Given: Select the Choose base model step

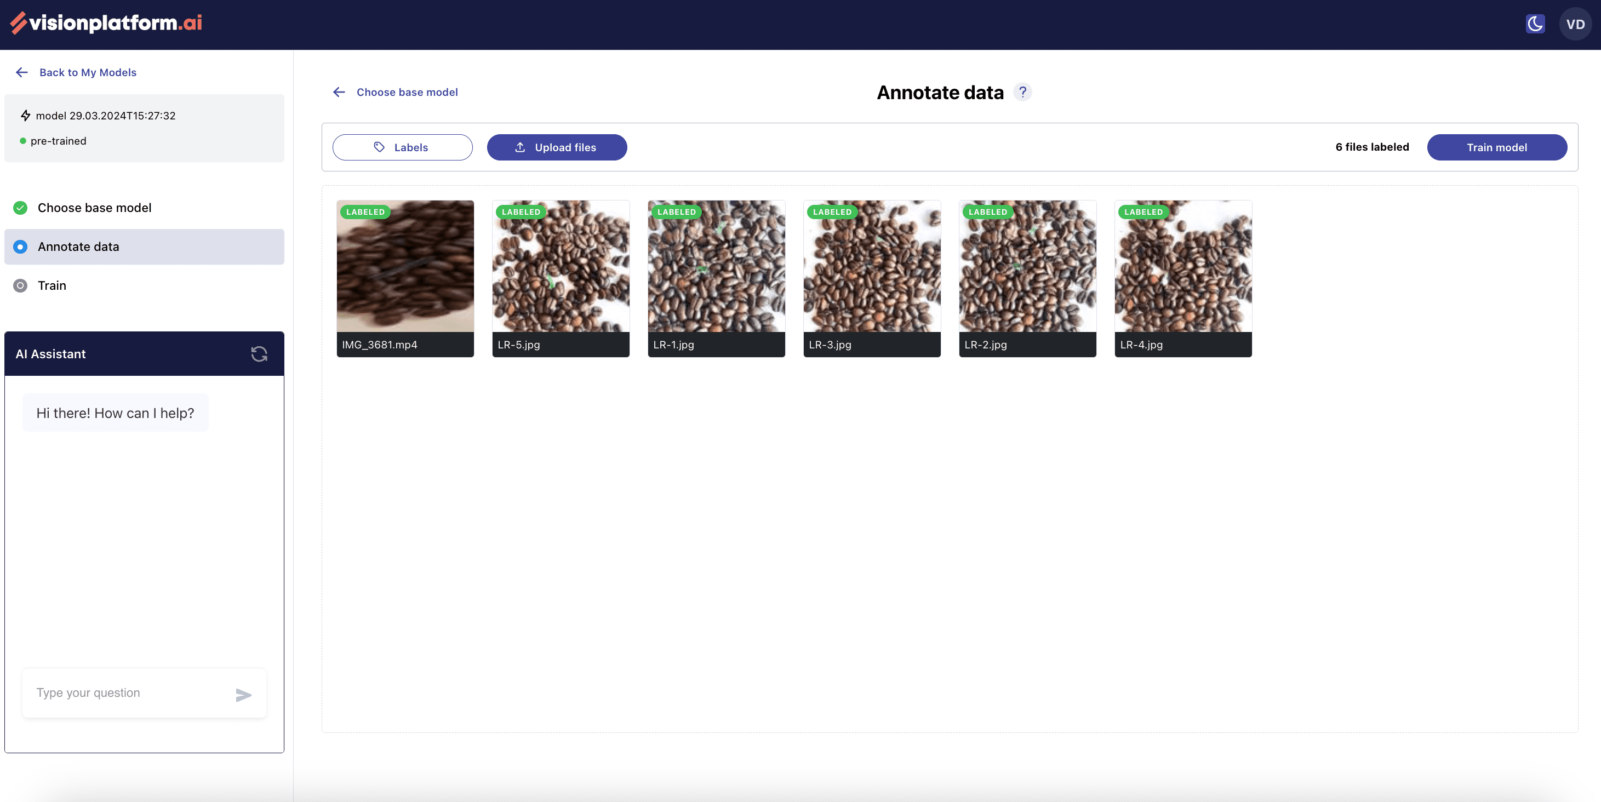Looking at the screenshot, I should pyautogui.click(x=94, y=208).
